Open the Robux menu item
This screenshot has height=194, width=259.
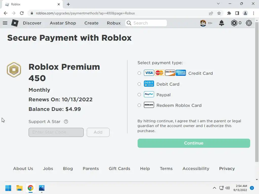click(114, 23)
